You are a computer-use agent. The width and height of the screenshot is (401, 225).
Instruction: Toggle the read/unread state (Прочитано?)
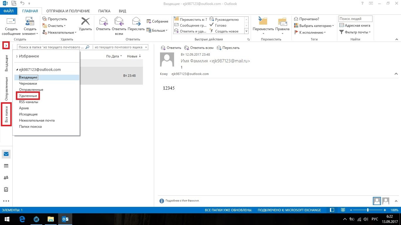(307, 19)
